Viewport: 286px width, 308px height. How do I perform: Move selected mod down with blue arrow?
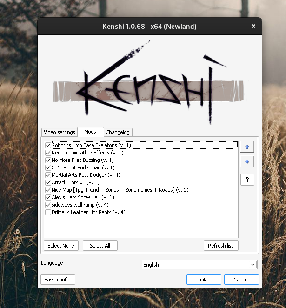[x=247, y=161]
